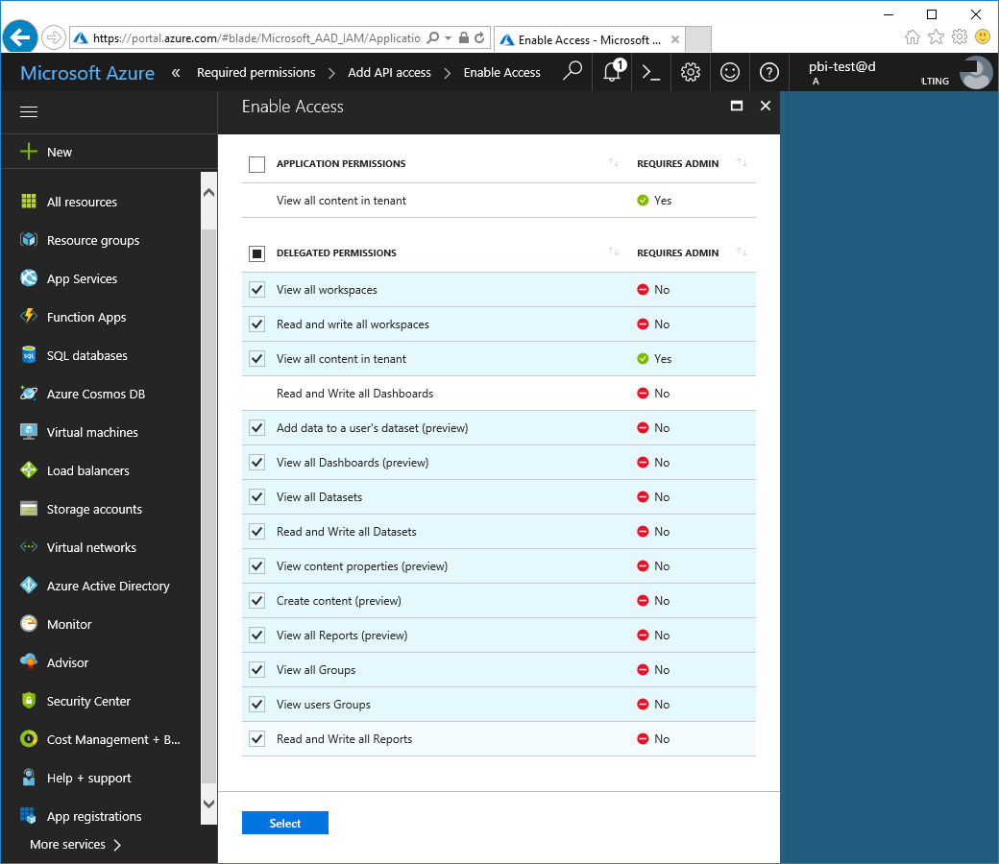Toggle the Delegated Permissions select-all checkbox
The width and height of the screenshot is (999, 864).
(x=256, y=253)
